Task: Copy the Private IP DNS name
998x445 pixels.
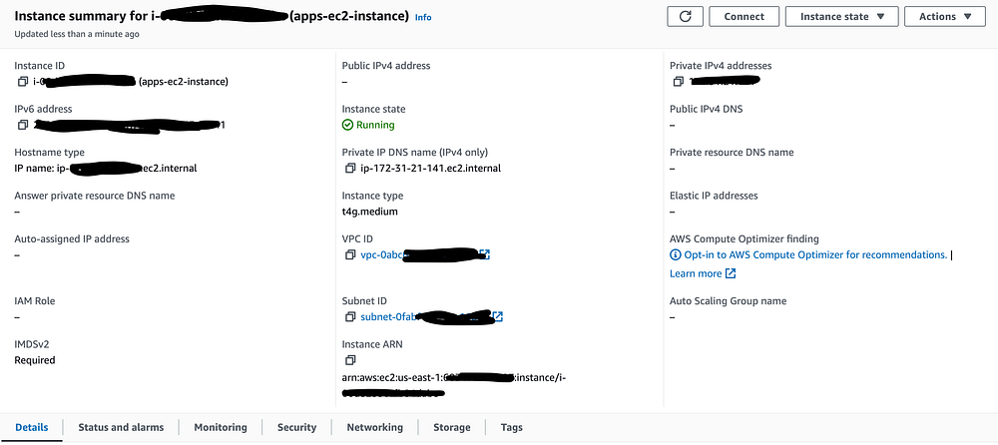Action: (350, 169)
